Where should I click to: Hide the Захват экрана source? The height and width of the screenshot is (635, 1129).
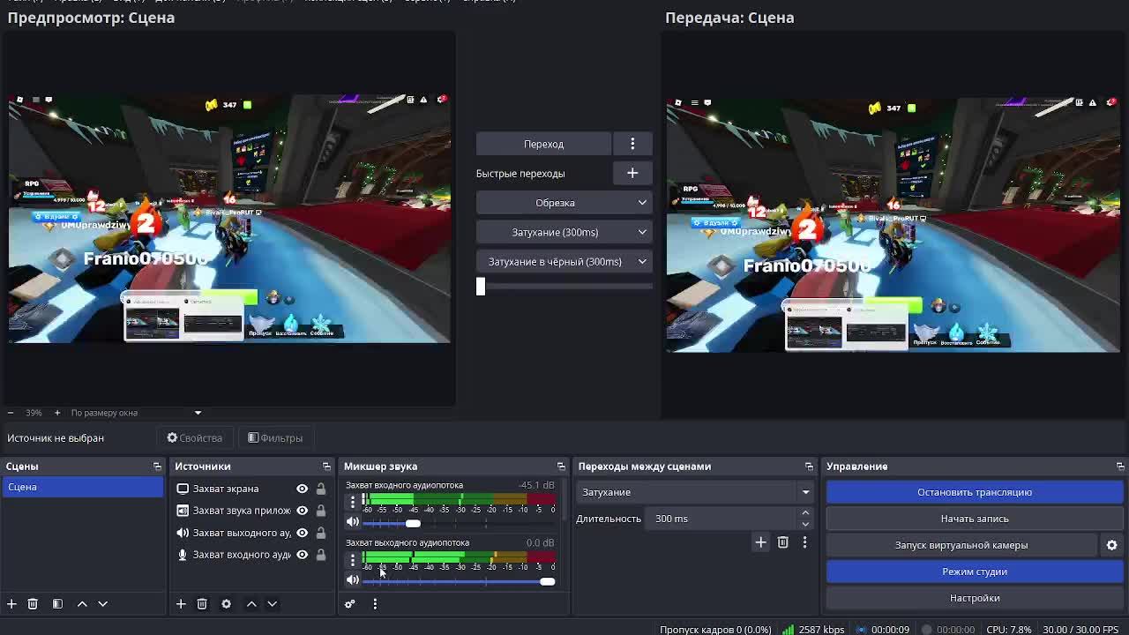click(x=302, y=489)
